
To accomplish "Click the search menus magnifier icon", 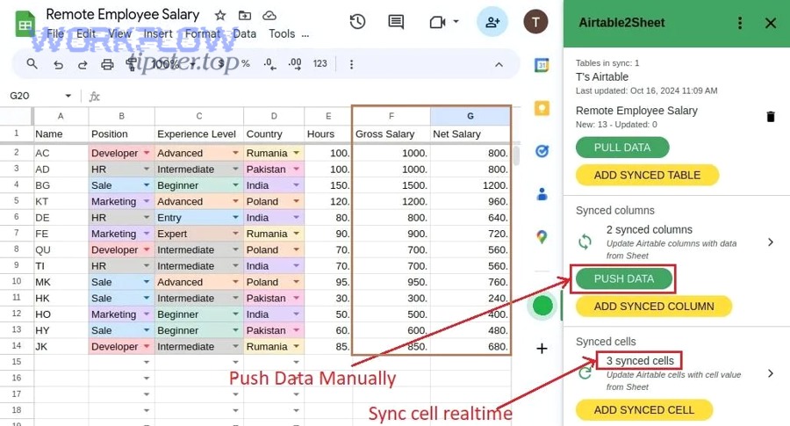I will [32, 64].
